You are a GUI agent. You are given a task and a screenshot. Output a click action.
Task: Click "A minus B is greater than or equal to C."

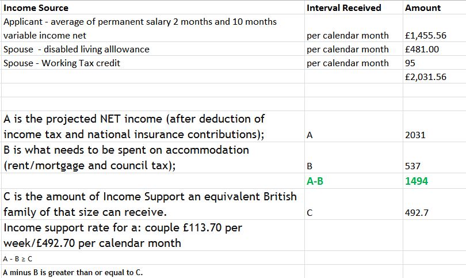click(x=72, y=272)
